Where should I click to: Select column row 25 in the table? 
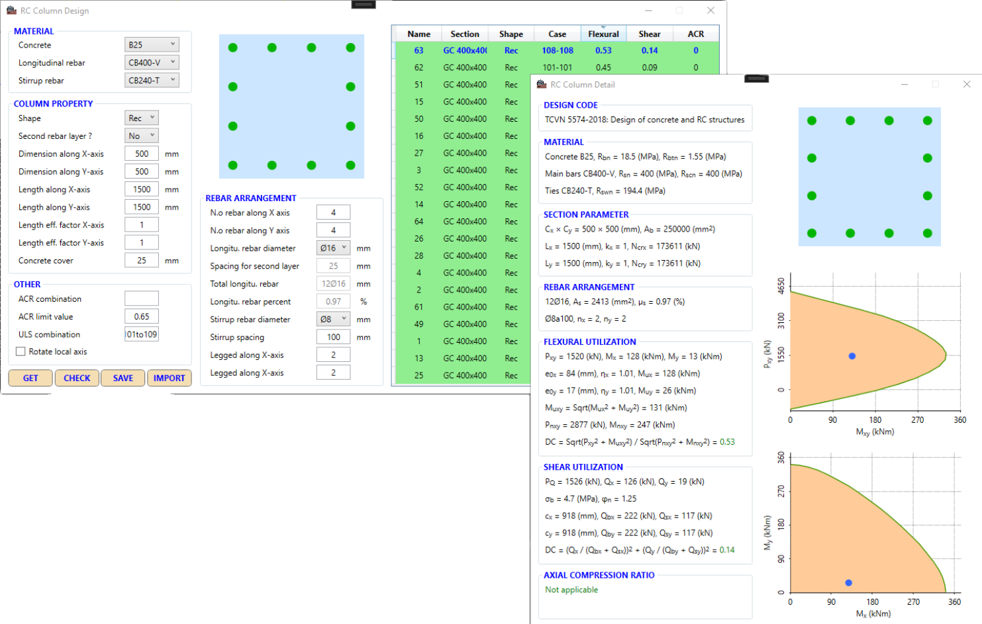[x=462, y=375]
